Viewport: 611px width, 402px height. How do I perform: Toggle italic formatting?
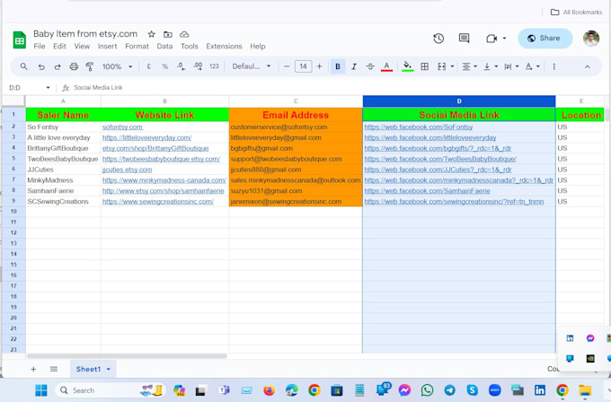pos(354,66)
